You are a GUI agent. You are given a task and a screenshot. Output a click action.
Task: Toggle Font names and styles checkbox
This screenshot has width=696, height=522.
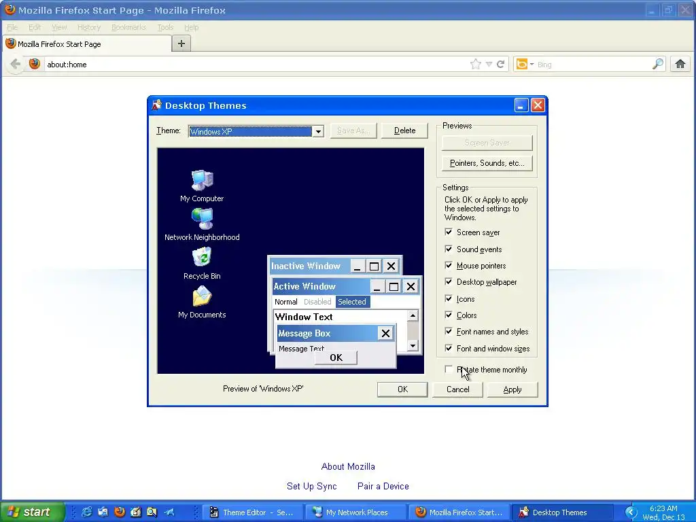(x=449, y=332)
